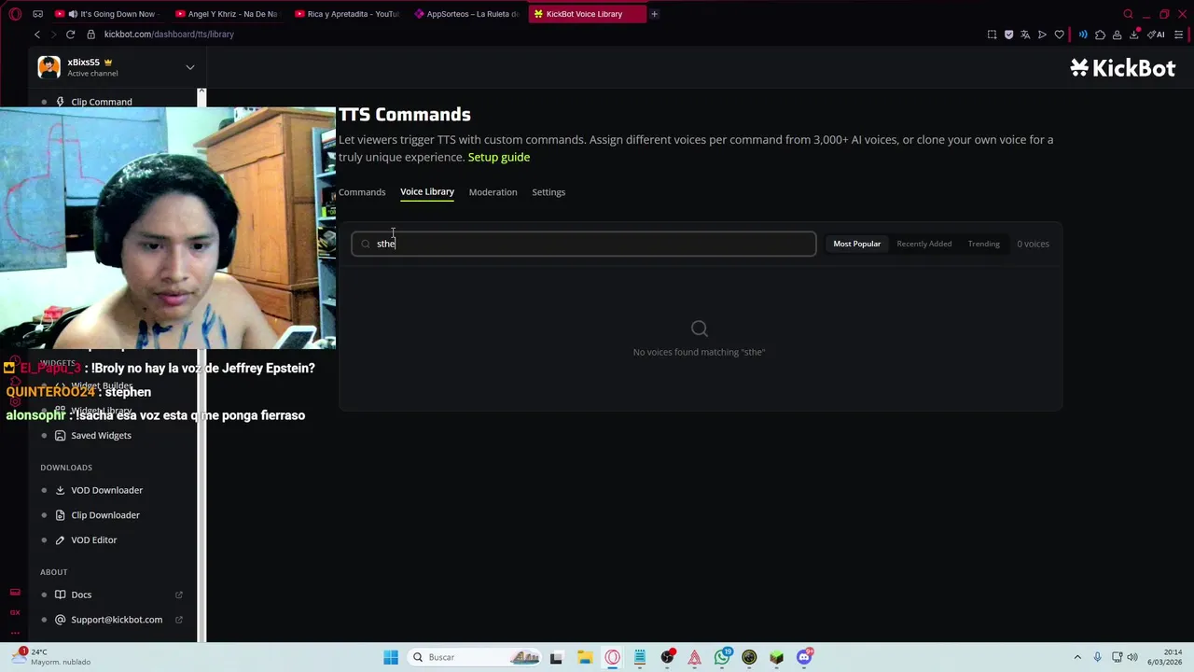Viewport: 1194px width, 672px height.
Task: Reload the page with refresh icon
Action: 70,35
